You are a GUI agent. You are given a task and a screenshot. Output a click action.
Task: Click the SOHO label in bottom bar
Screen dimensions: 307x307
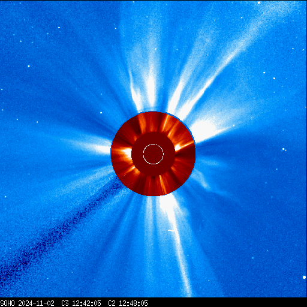click(7, 303)
